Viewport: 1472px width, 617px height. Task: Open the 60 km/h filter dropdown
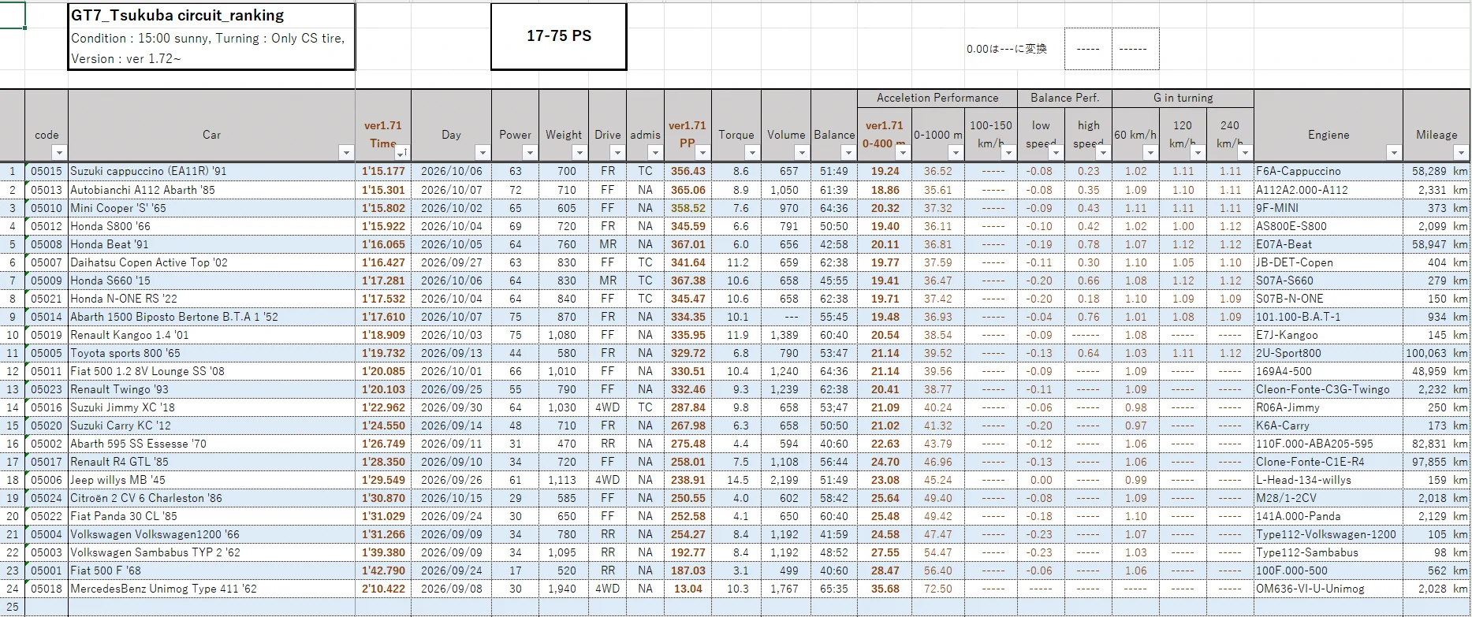point(1150,152)
